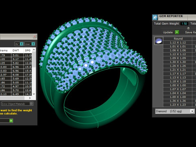The image size is (196, 147).
Task: Click the weight table's scroll up arrow
Action: coord(34,50)
